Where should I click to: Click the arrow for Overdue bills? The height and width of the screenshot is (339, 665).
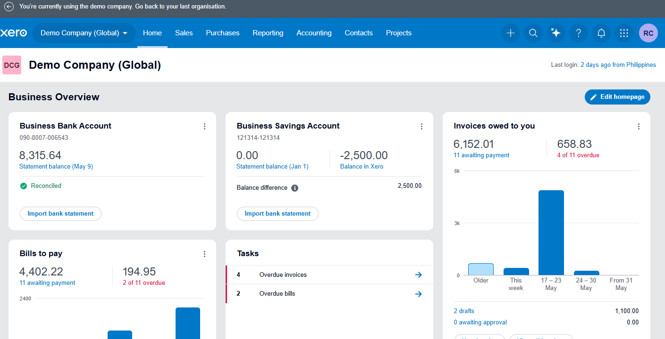tap(418, 294)
